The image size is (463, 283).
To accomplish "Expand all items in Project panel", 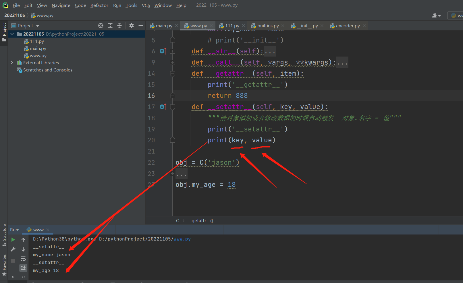I will point(110,26).
